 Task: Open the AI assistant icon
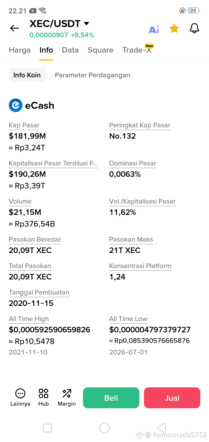pos(154,29)
